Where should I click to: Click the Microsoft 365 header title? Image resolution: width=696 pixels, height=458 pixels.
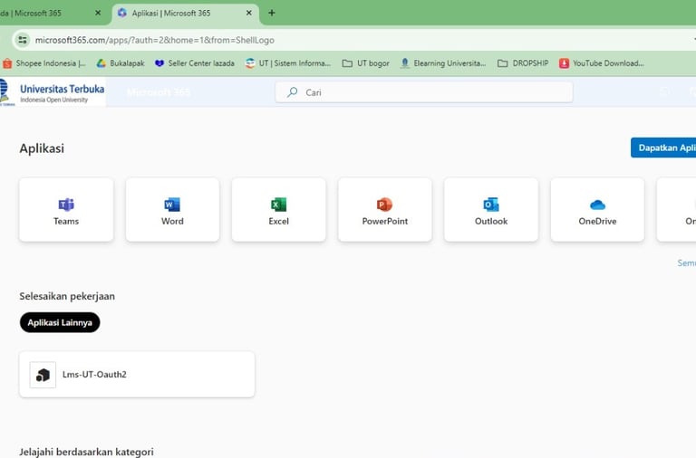pyautogui.click(x=159, y=92)
